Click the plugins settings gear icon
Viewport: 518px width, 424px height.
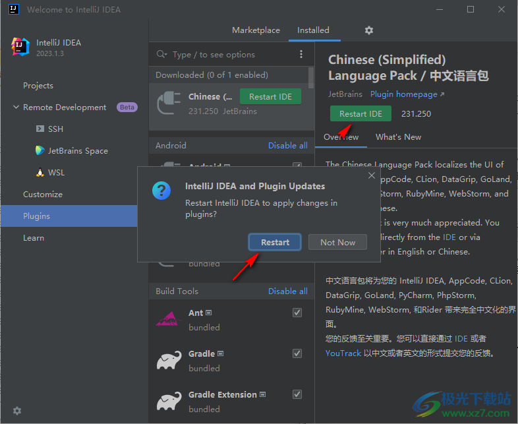368,30
